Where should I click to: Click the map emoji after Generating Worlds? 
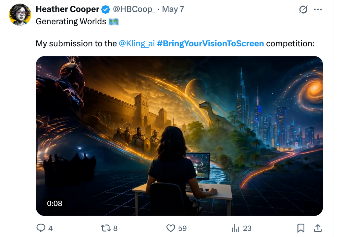(x=114, y=22)
